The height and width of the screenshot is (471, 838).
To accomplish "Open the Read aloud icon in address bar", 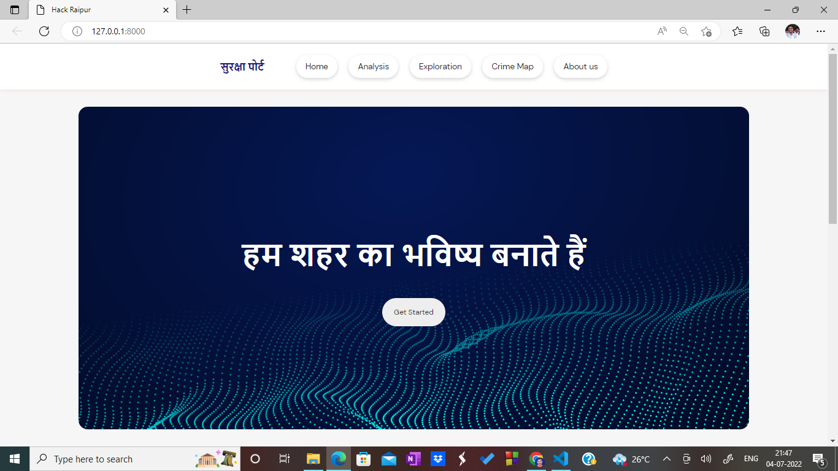I will click(x=662, y=31).
